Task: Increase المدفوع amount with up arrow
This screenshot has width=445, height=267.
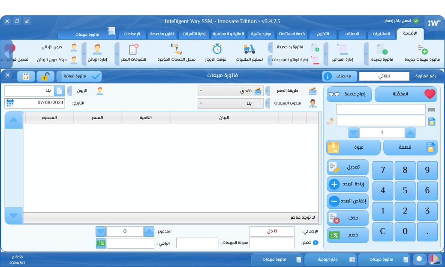Action: (x=149, y=232)
